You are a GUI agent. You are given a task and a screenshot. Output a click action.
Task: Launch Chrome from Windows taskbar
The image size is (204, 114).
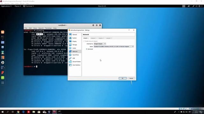coord(18,112)
